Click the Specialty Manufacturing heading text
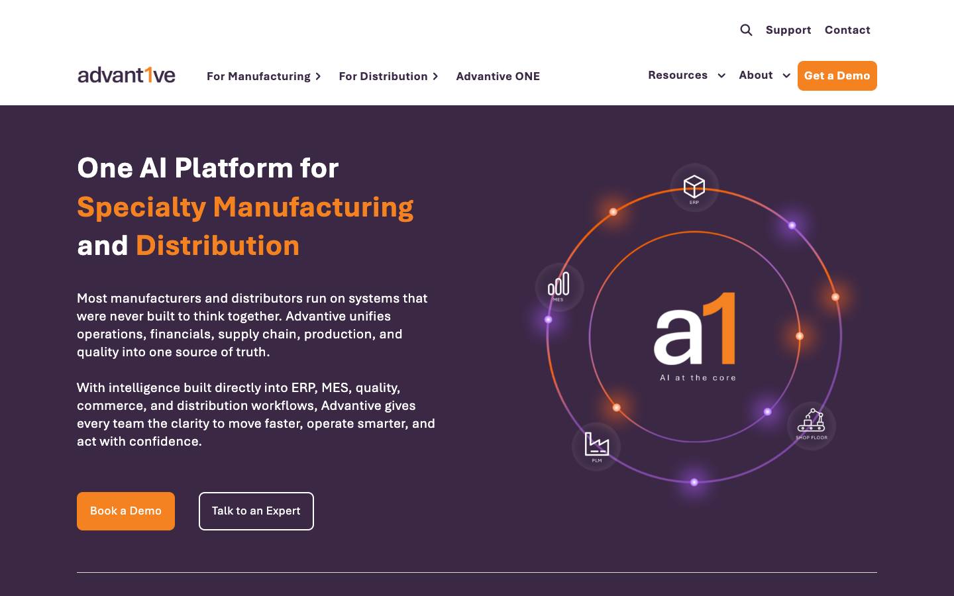 click(x=245, y=207)
